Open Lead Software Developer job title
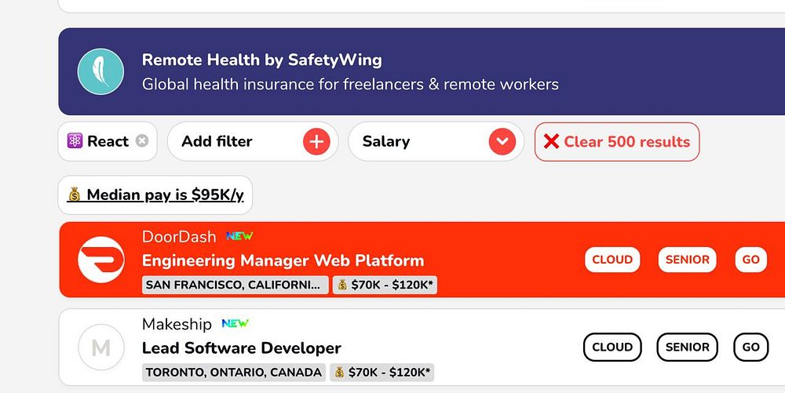The height and width of the screenshot is (393, 785). 241,348
